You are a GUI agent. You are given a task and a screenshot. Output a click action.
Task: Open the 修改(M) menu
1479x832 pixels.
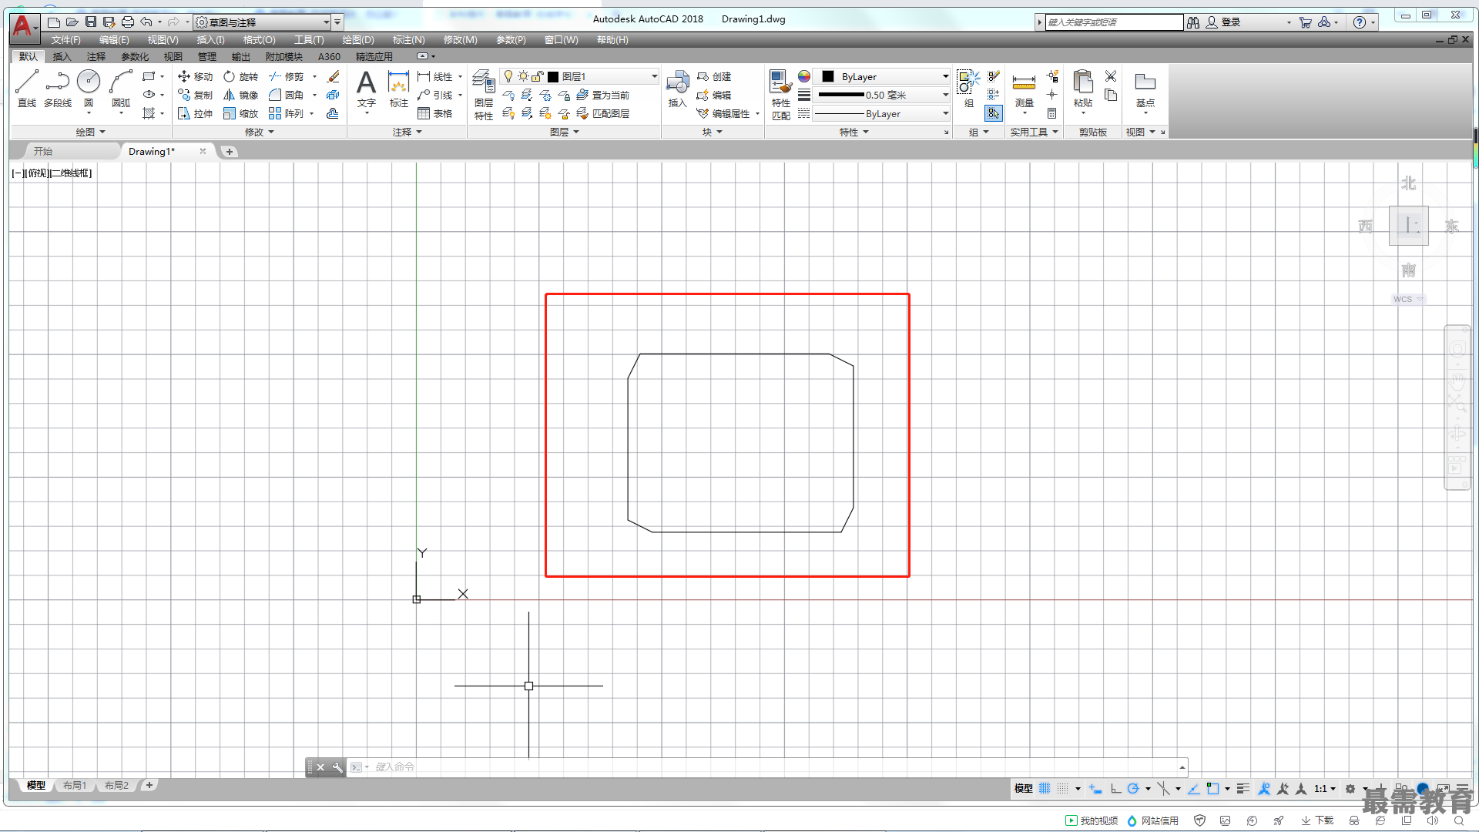pyautogui.click(x=461, y=39)
